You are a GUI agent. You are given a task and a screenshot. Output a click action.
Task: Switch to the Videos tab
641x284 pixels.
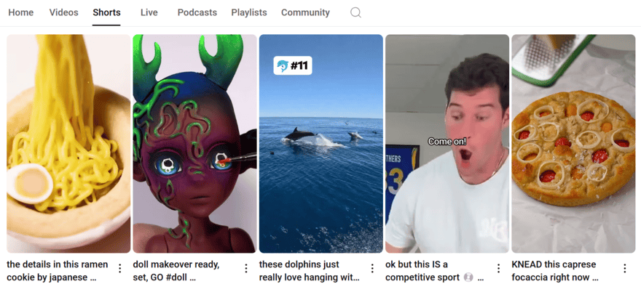pyautogui.click(x=64, y=12)
